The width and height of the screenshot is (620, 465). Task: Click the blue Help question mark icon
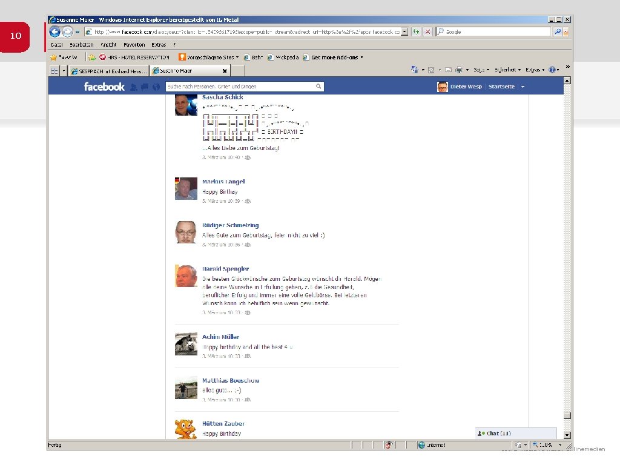pyautogui.click(x=552, y=70)
